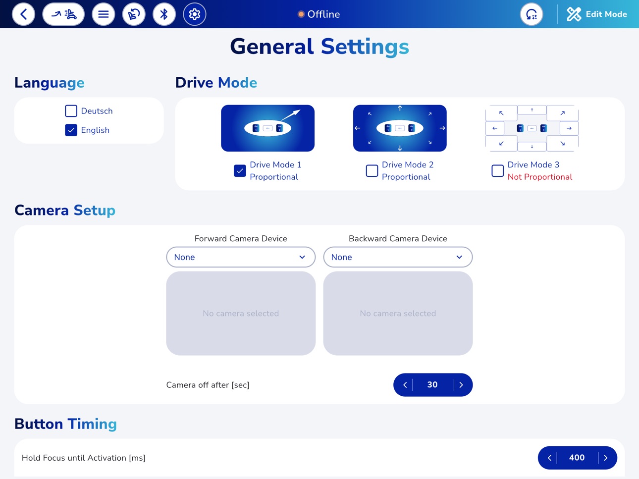Open the seat adjustment icon
The height and width of the screenshot is (479, 639).
coord(134,14)
